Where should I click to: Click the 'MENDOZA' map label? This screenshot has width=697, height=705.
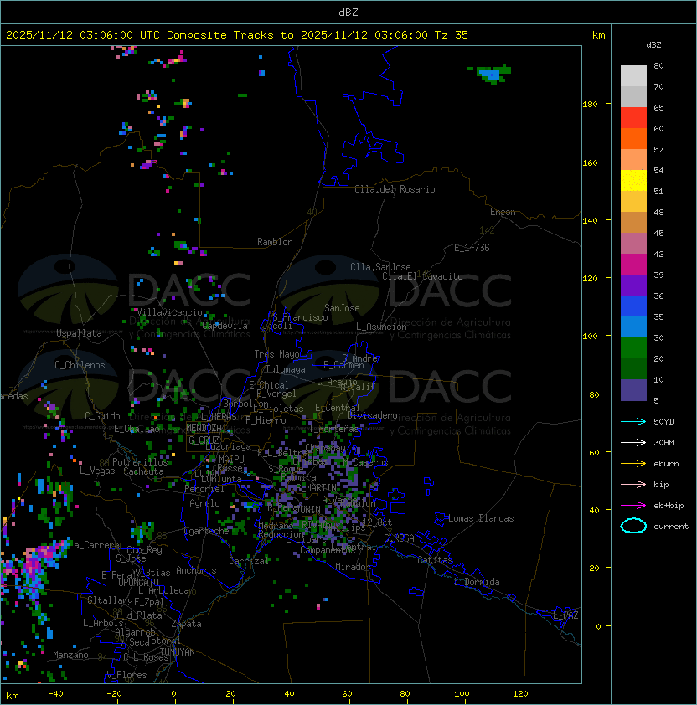click(x=204, y=427)
